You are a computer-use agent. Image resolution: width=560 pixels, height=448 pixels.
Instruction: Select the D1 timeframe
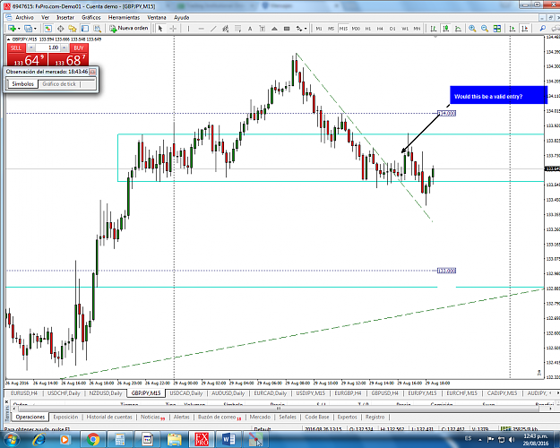click(392, 29)
